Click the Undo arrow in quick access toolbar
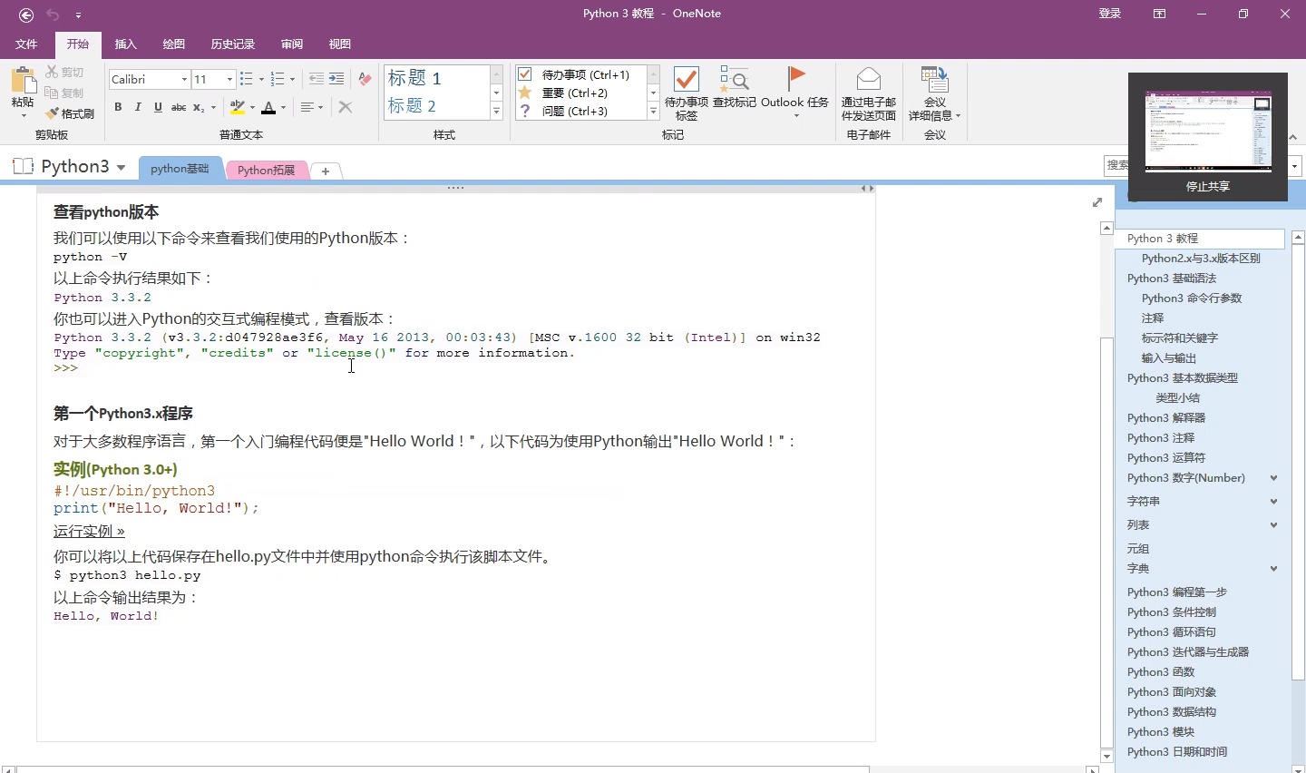The image size is (1306, 773). pos(53,15)
